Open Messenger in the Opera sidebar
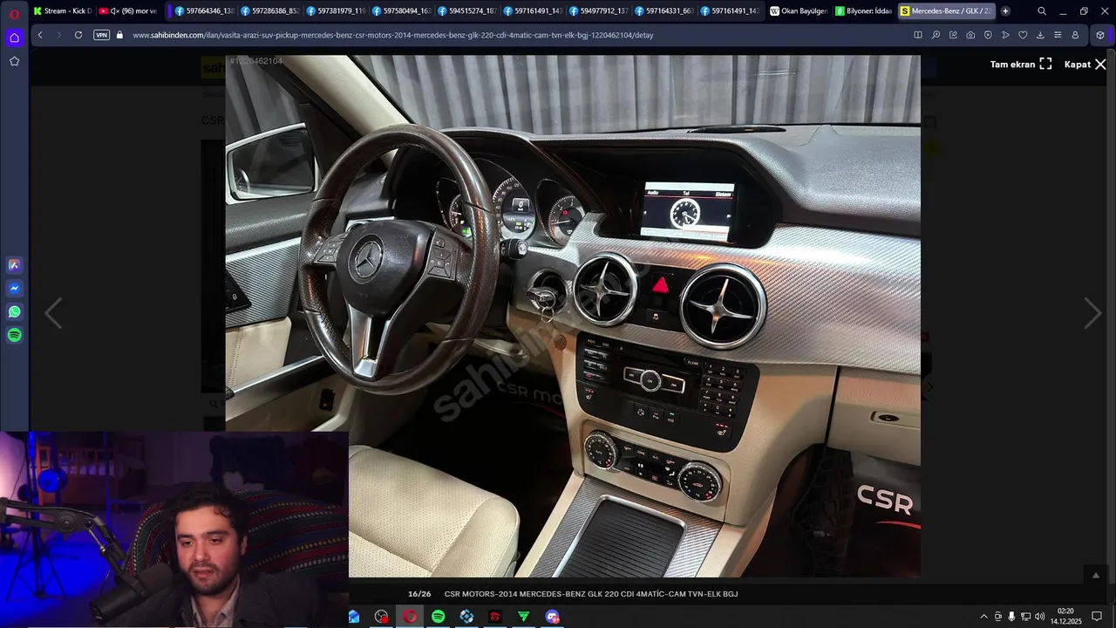The image size is (1116, 628). [x=14, y=289]
